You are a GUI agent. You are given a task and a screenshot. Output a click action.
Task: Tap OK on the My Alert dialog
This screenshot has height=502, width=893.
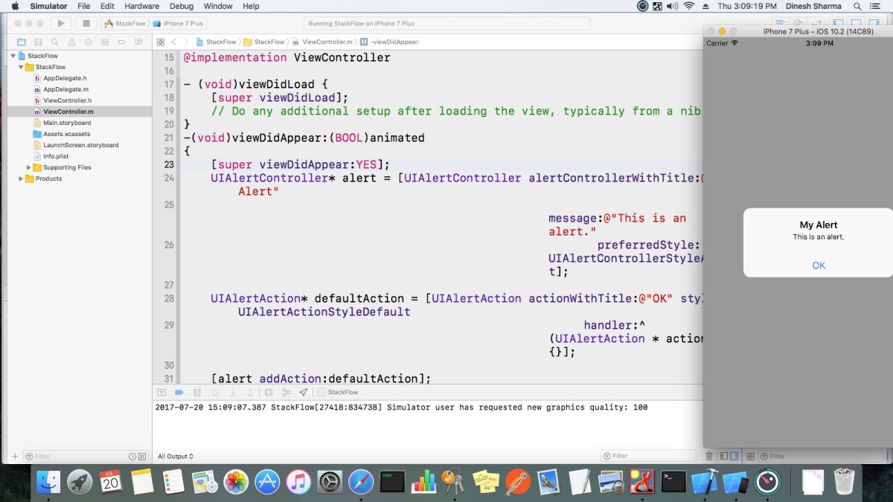click(819, 266)
